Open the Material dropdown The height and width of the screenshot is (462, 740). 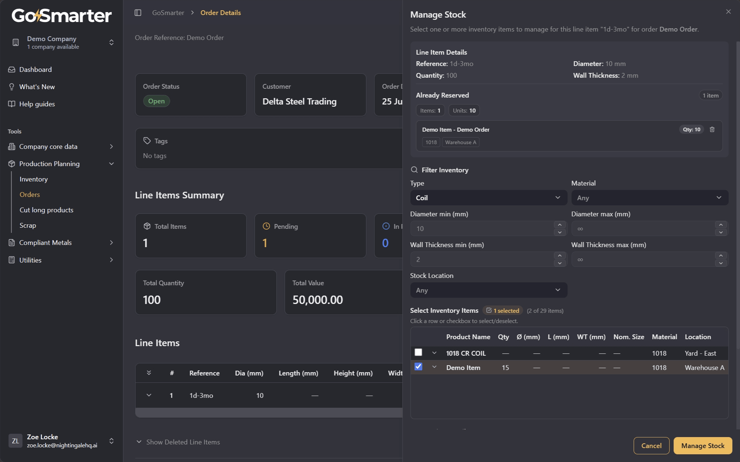tap(650, 198)
